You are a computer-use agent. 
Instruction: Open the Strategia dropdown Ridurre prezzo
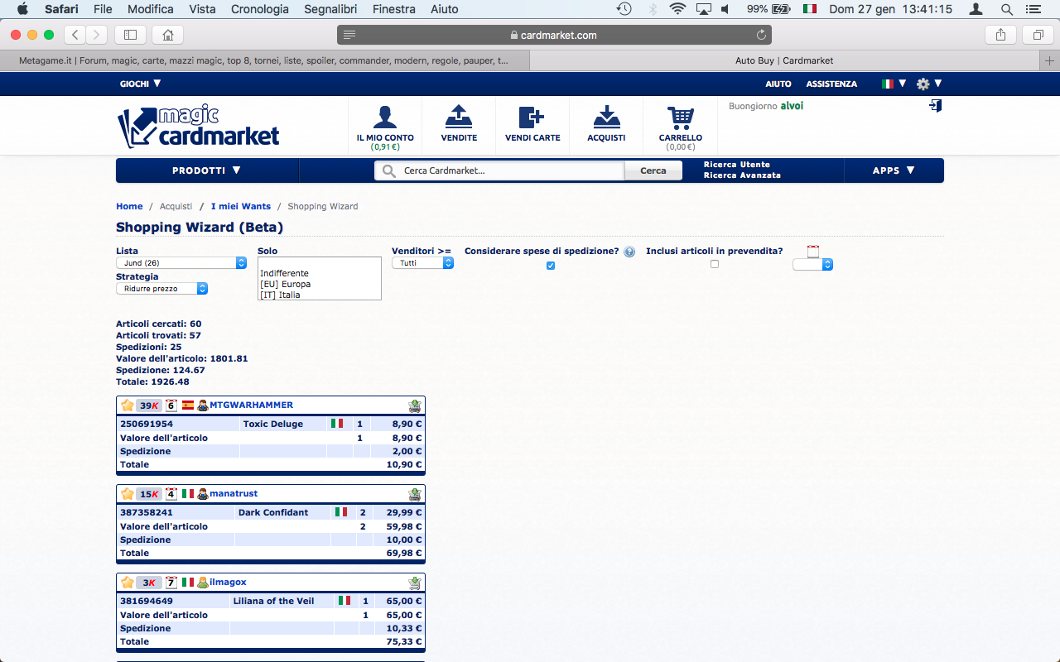(x=162, y=289)
